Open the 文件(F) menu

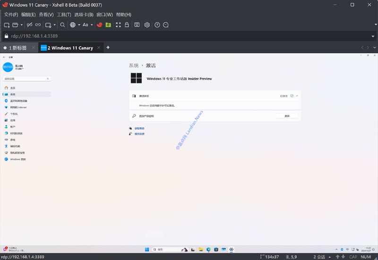click(11, 15)
